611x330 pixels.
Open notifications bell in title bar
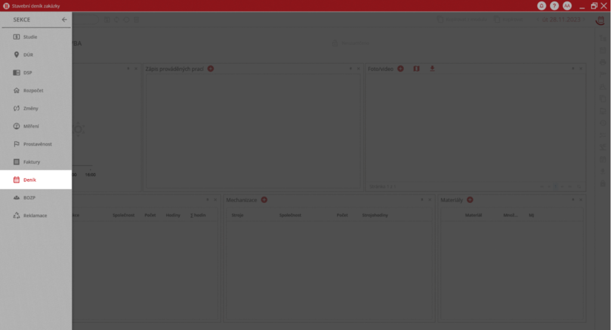click(x=542, y=5)
